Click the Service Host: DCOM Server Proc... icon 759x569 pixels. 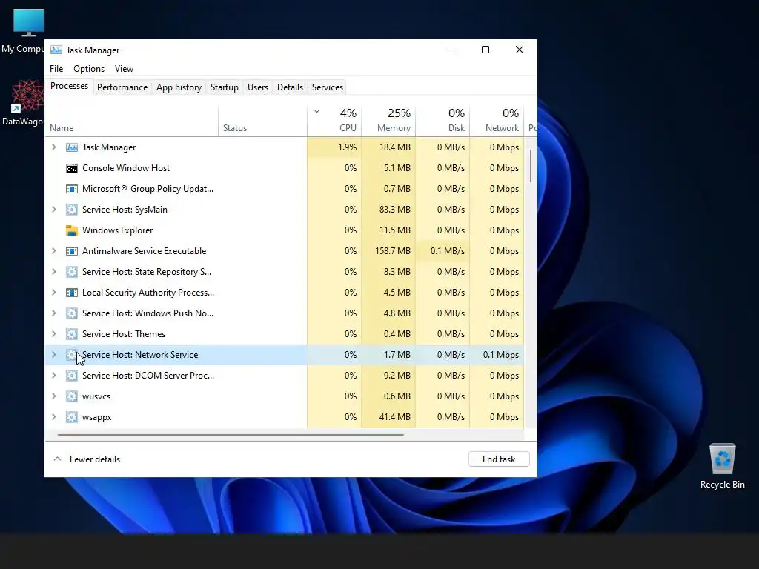[x=72, y=376]
